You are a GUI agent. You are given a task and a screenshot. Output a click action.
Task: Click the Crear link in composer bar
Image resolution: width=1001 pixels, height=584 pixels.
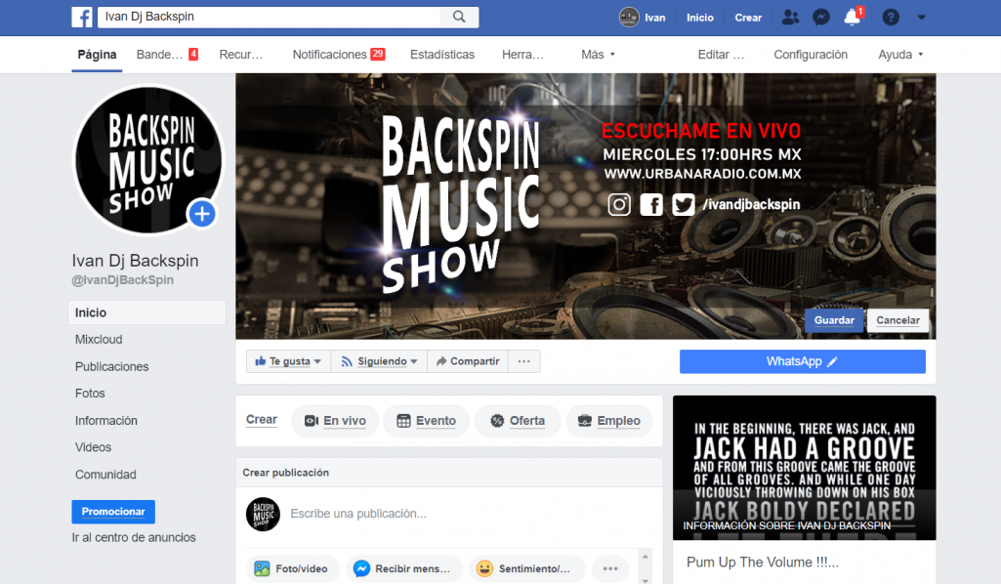pyautogui.click(x=261, y=419)
